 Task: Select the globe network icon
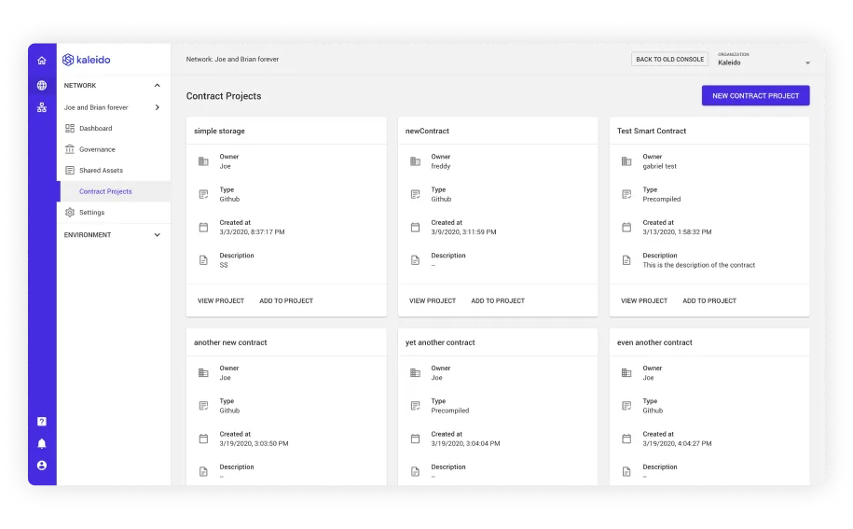[42, 86]
